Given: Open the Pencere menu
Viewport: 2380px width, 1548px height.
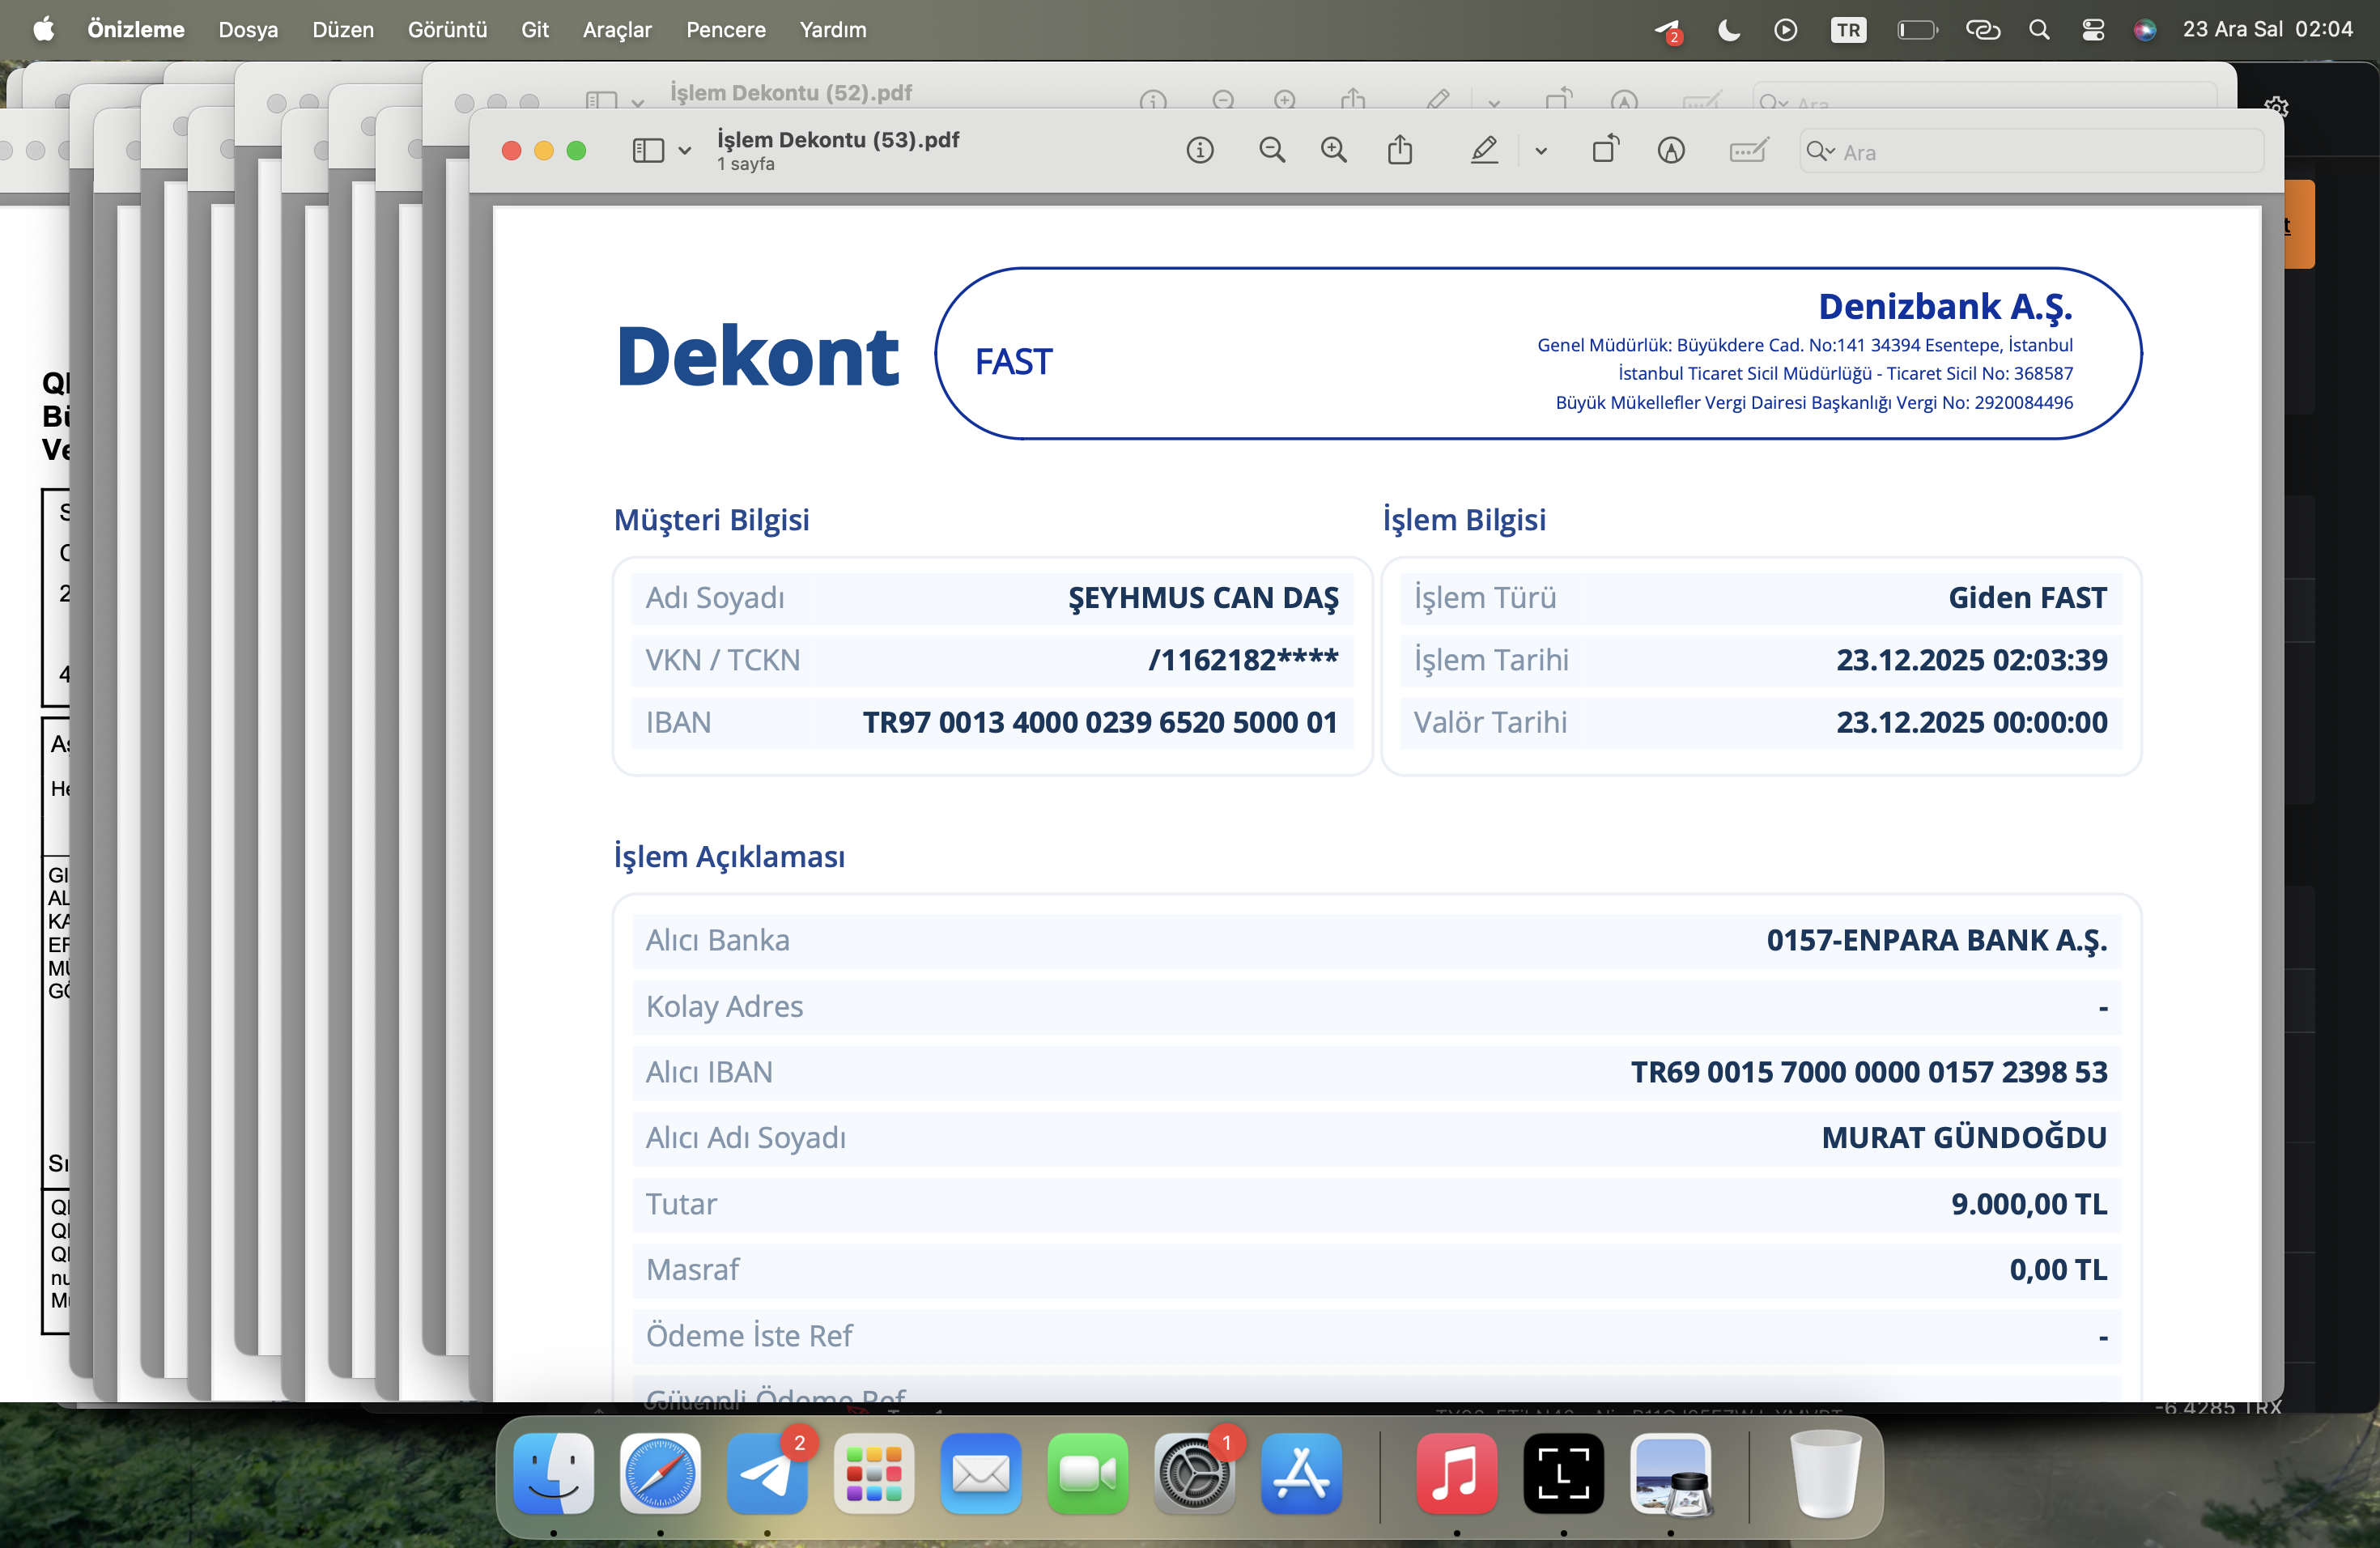Looking at the screenshot, I should coord(726,30).
